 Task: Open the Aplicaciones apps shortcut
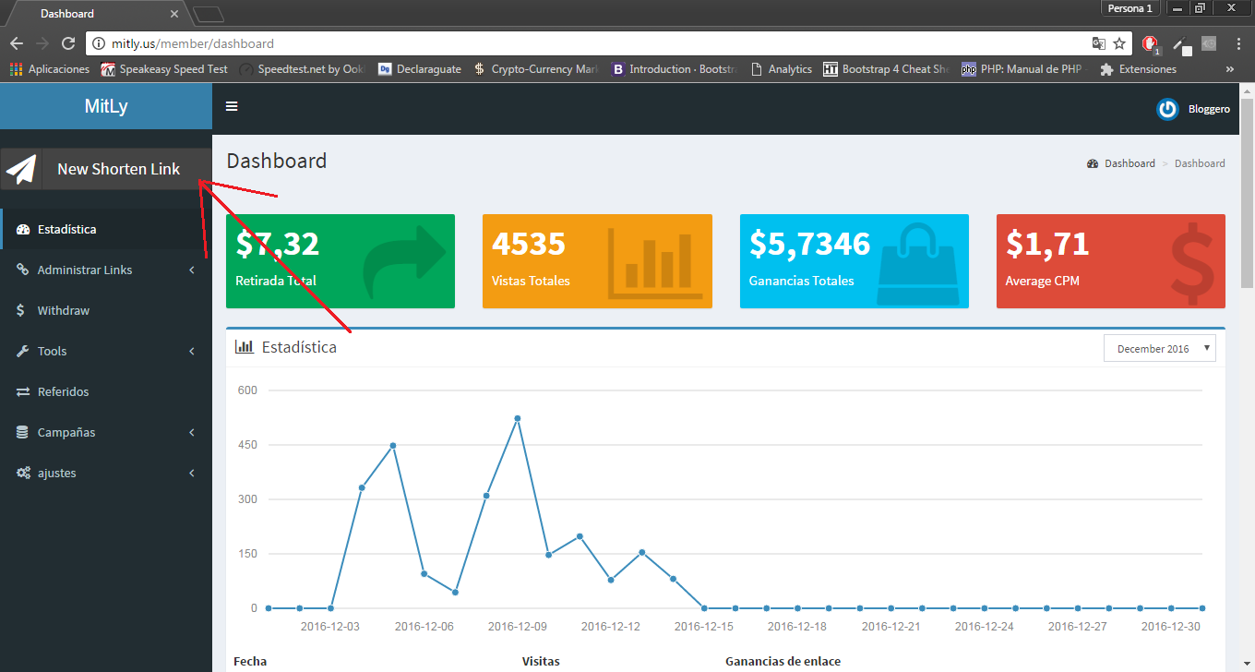pos(50,69)
